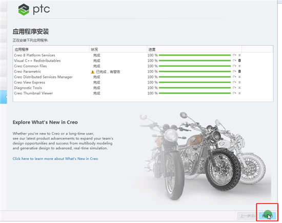Click cancel X for Creo Distributed Services Manager
The width and height of the screenshot is (282, 223).
(x=239, y=77)
